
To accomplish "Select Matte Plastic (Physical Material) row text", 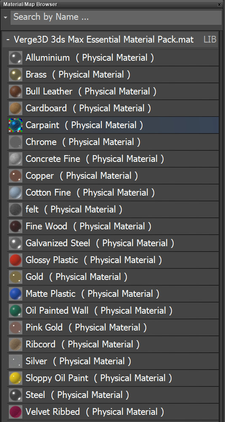I will point(92,294).
